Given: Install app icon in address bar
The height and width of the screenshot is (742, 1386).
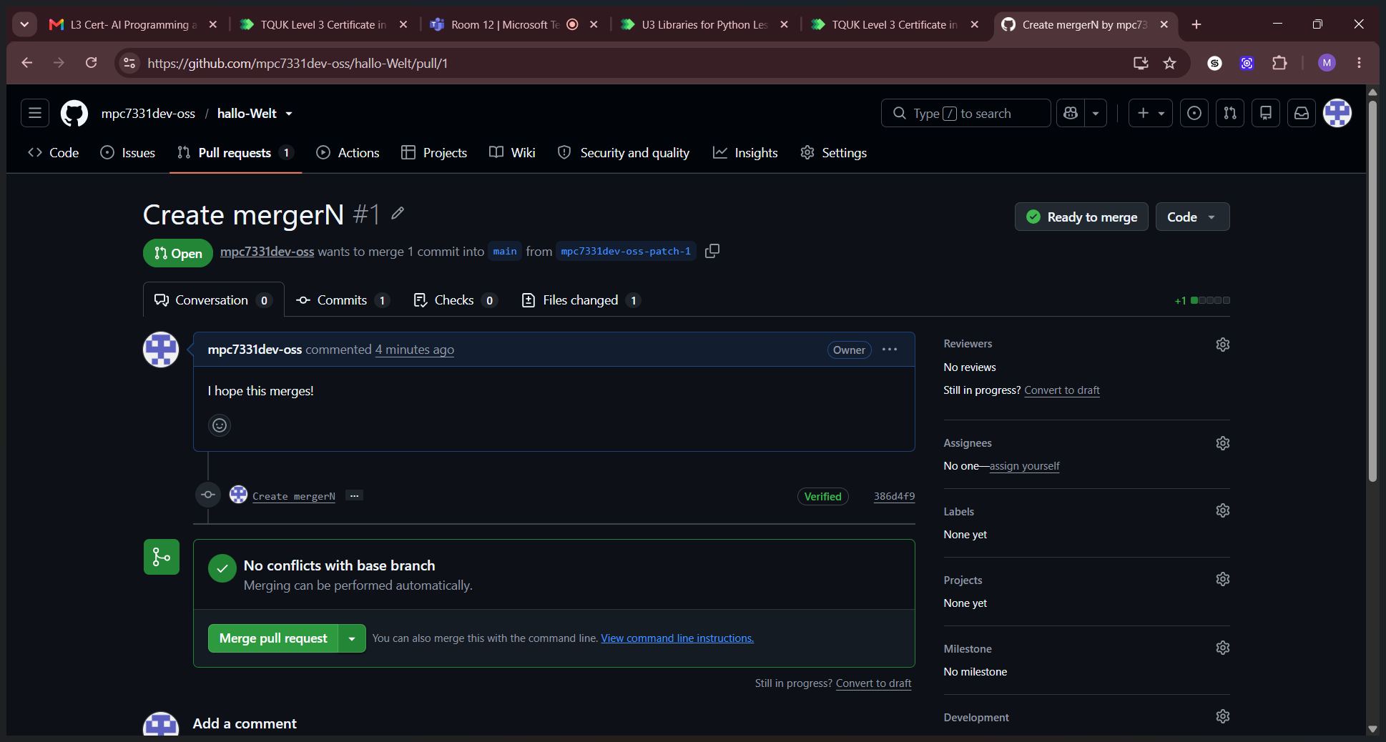Looking at the screenshot, I should pyautogui.click(x=1141, y=63).
